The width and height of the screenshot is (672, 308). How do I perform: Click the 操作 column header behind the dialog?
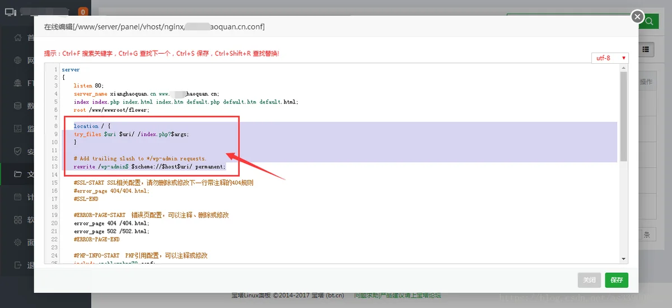tap(646, 82)
